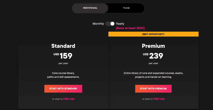
Task: Click 'per year' under the Standard price
Action: [63, 63]
